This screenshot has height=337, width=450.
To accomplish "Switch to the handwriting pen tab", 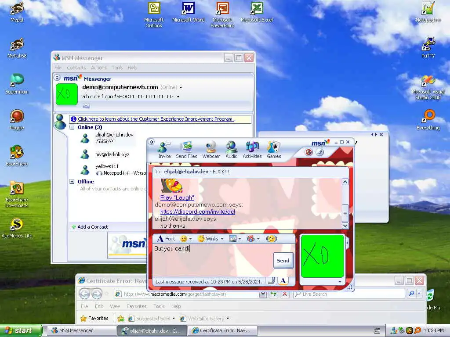I will [x=272, y=281].
